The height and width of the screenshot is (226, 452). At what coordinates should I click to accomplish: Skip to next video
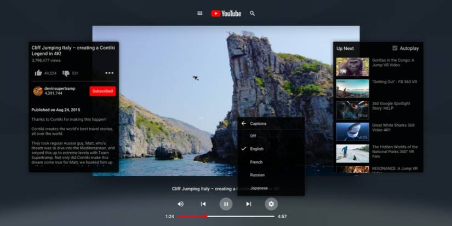coord(249,204)
